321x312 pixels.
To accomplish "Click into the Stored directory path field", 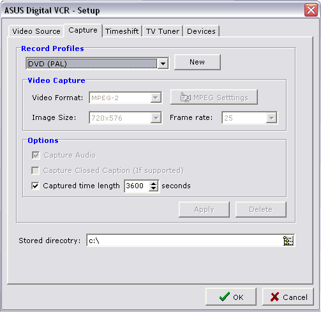I will coord(184,241).
